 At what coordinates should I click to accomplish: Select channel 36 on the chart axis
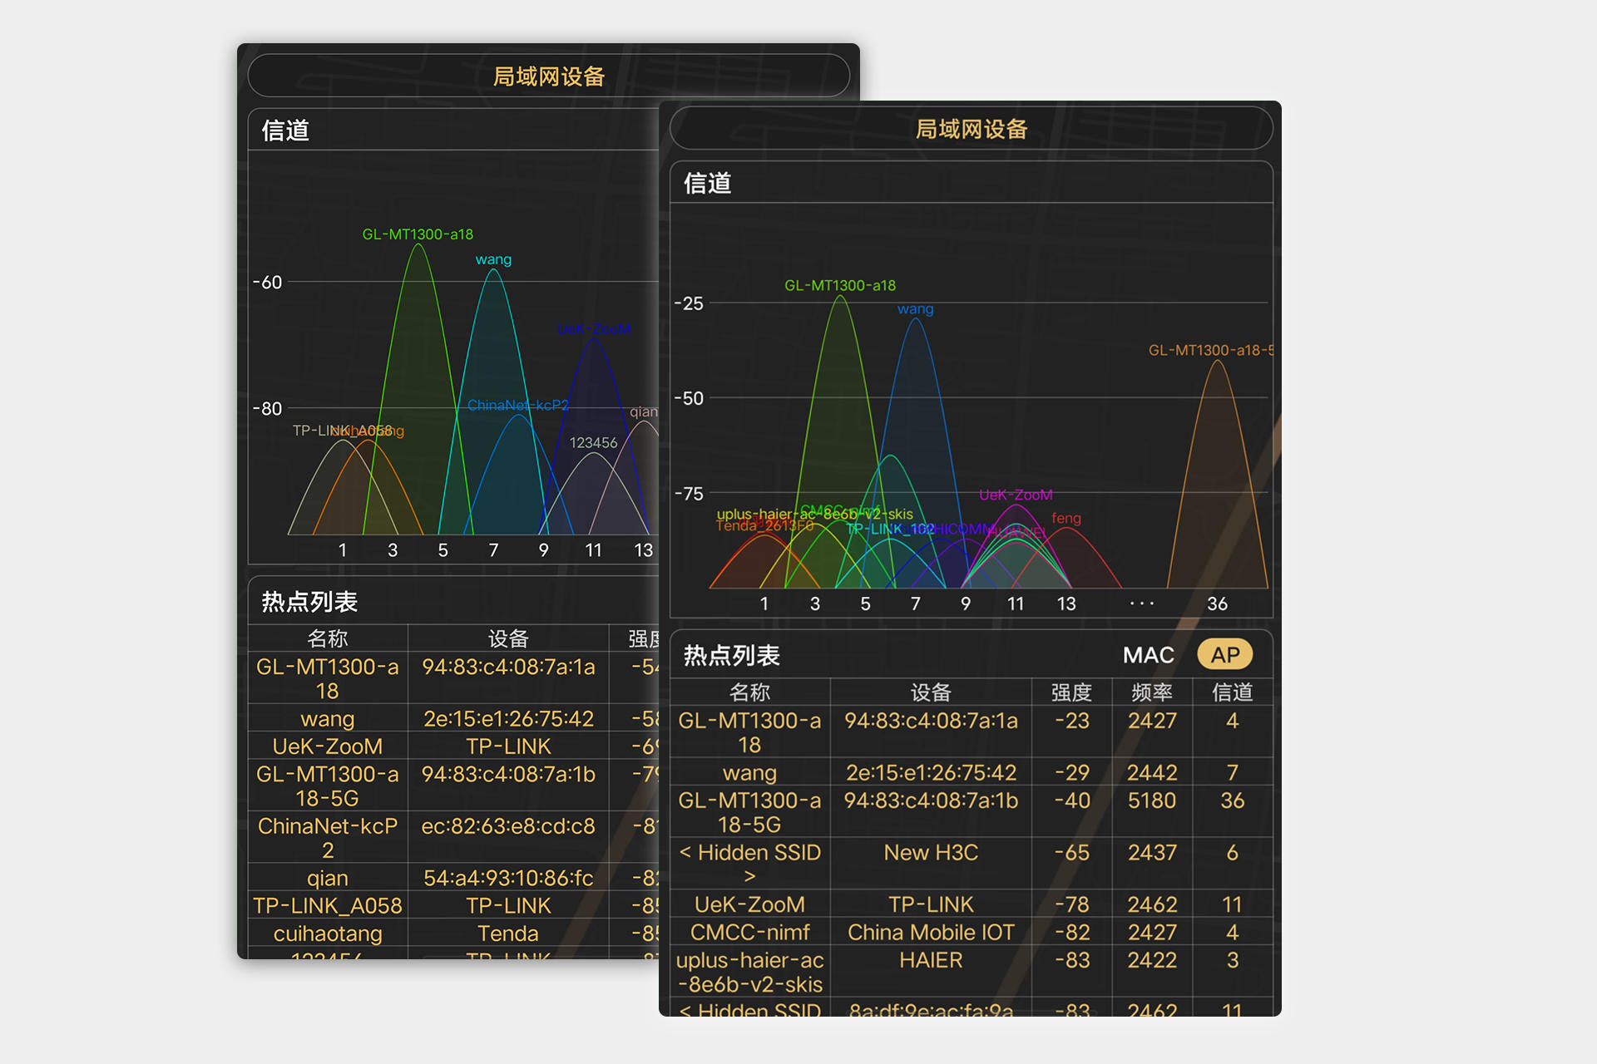tap(1217, 603)
